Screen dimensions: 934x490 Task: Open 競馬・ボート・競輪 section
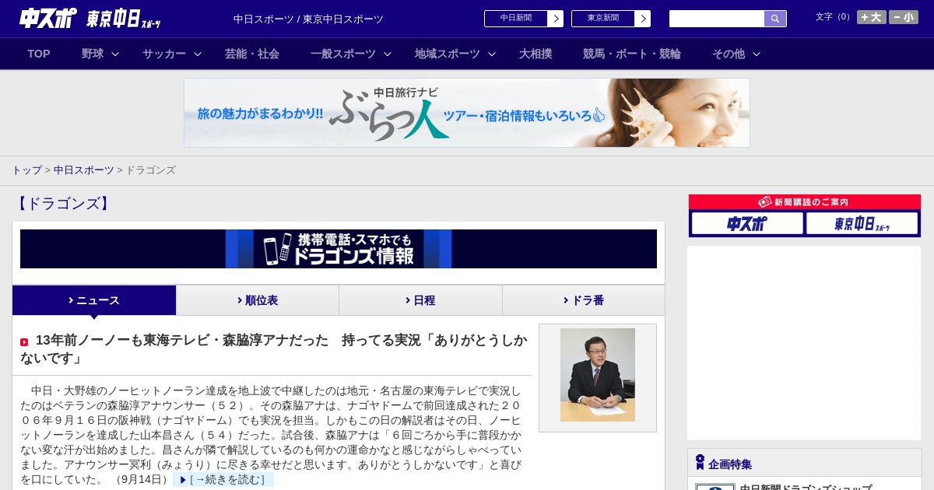click(632, 54)
